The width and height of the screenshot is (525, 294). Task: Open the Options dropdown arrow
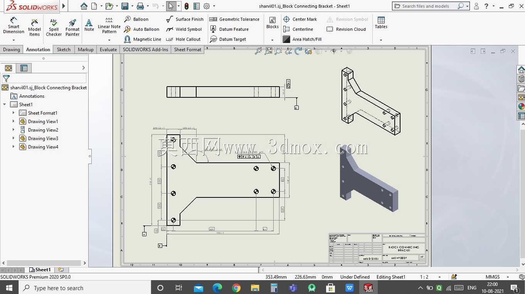click(x=214, y=6)
